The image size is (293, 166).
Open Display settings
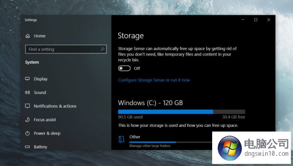(x=40, y=79)
